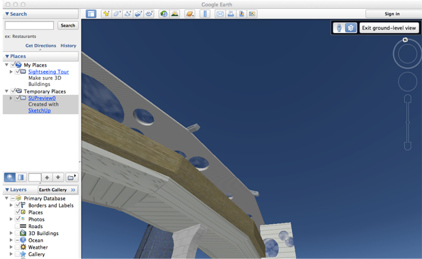This screenshot has height=259, width=422.
Task: Click the Exit ground-level view button
Action: (389, 28)
